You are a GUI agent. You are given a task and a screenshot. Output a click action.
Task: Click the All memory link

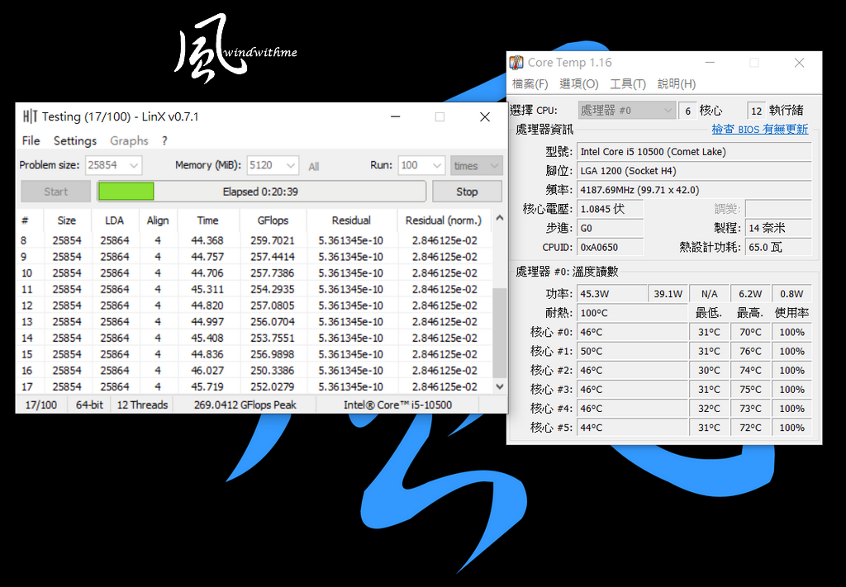click(x=313, y=167)
